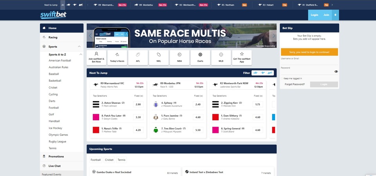Open the Racing menu item
This screenshot has height=176, width=376.
point(61,38)
